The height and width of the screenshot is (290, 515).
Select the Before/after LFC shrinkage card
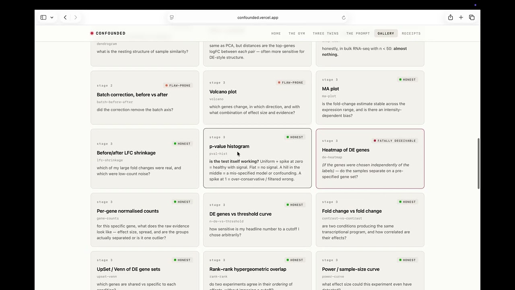(x=145, y=159)
